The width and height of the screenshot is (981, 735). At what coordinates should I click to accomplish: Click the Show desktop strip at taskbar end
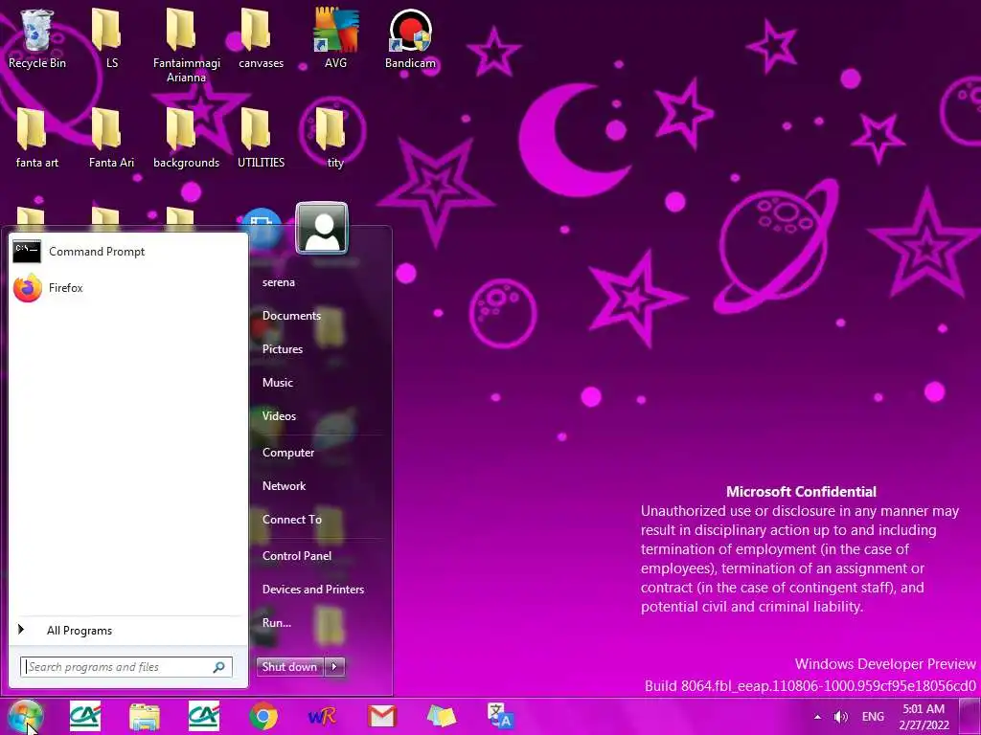pos(971,717)
